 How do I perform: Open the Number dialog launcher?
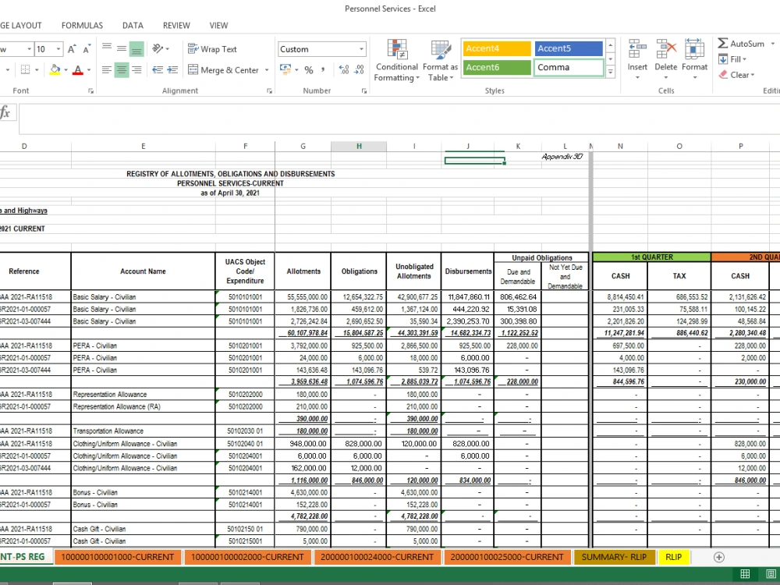pos(364,91)
